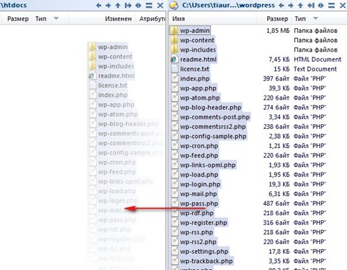347x270 pixels.
Task: Click the wp-settings.php file icon
Action: (175, 251)
